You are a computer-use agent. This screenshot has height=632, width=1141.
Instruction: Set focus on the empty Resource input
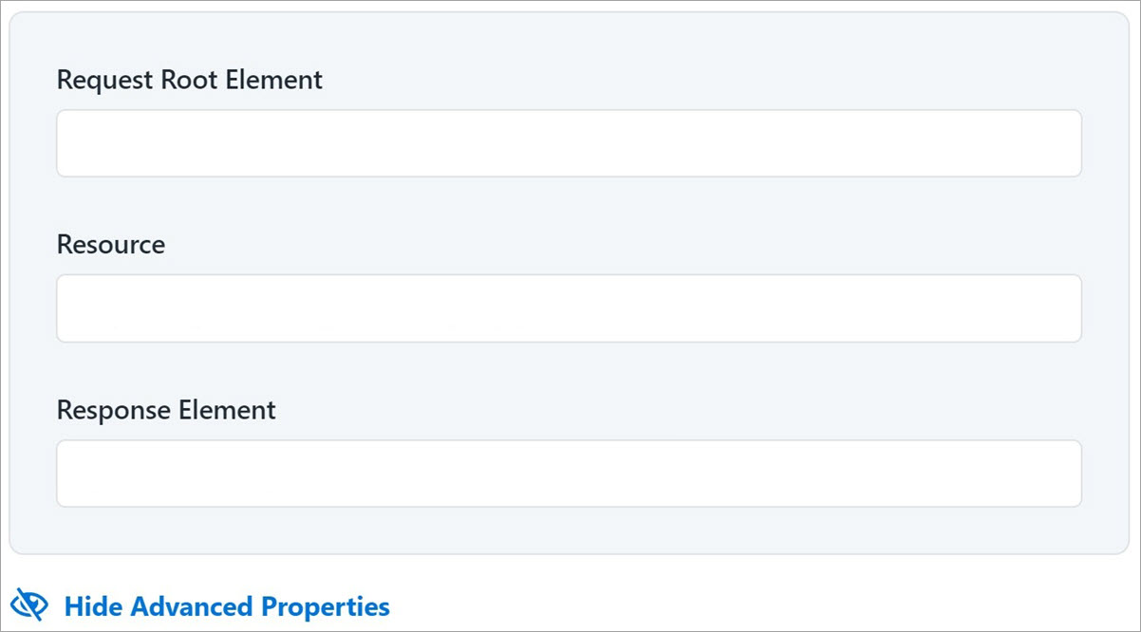(x=569, y=308)
